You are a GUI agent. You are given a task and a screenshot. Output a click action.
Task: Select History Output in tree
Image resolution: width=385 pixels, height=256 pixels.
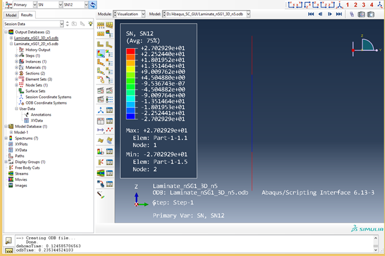[38, 50]
